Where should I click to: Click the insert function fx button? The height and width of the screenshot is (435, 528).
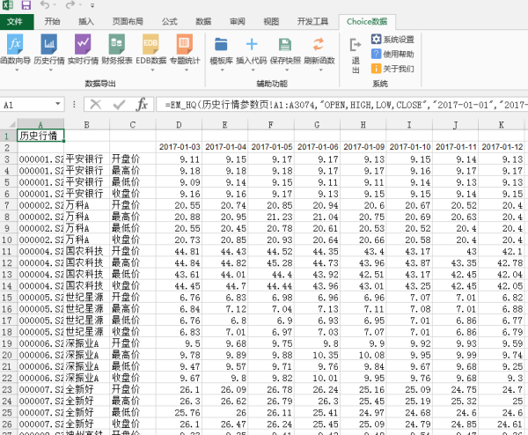142,105
